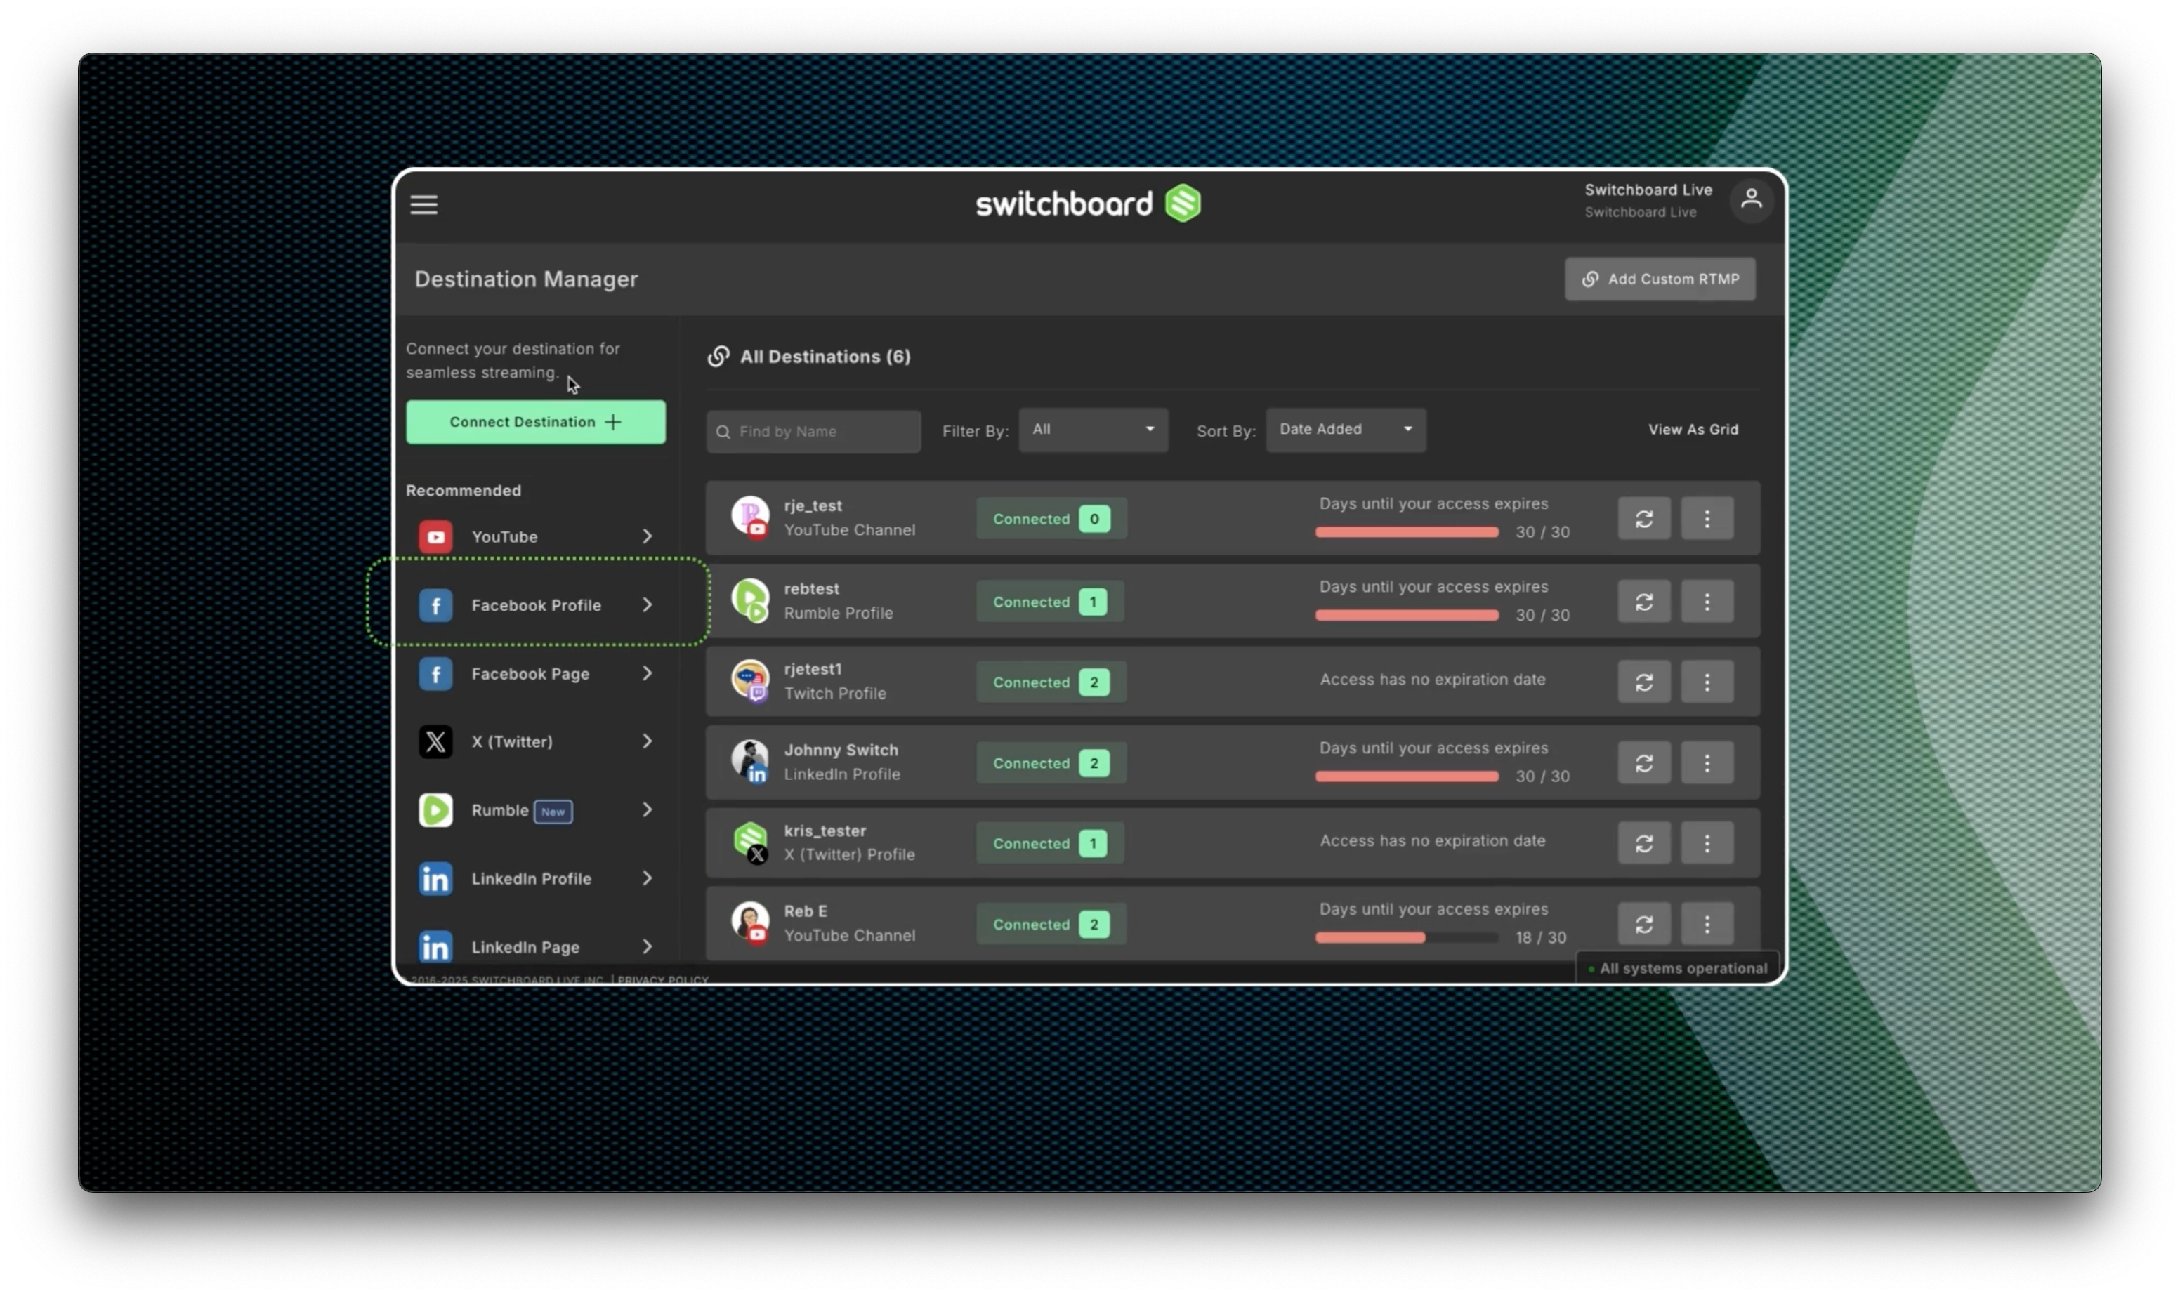The image size is (2180, 1296).
Task: Click the "New" badge beside Rumble
Action: tap(553, 812)
